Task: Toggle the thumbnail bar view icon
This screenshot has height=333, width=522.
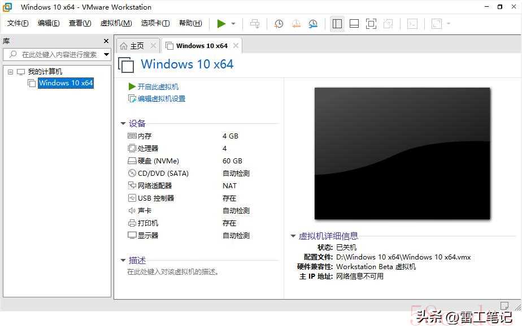Action: pyautogui.click(x=354, y=24)
